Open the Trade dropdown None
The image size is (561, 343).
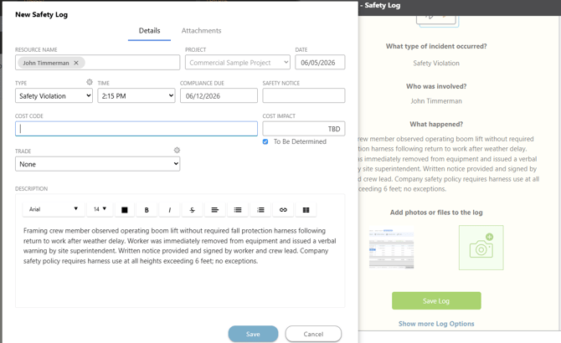tap(98, 164)
